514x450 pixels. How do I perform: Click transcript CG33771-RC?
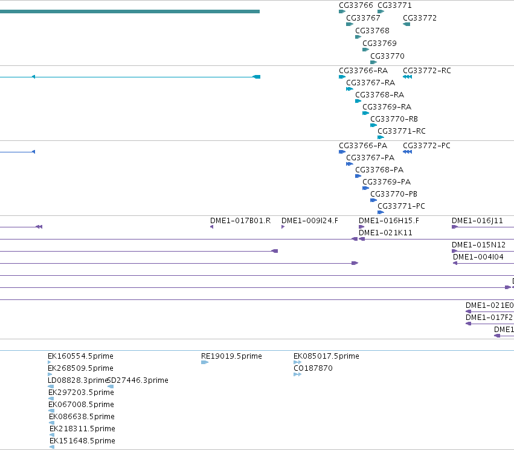coord(402,131)
